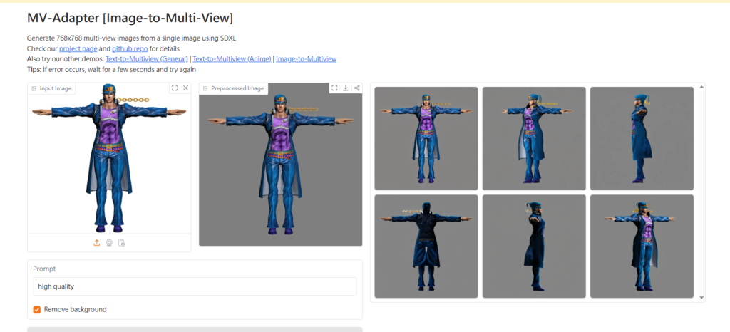Click the uploaded character in Input Image panel
The image size is (730, 332).
(109, 158)
